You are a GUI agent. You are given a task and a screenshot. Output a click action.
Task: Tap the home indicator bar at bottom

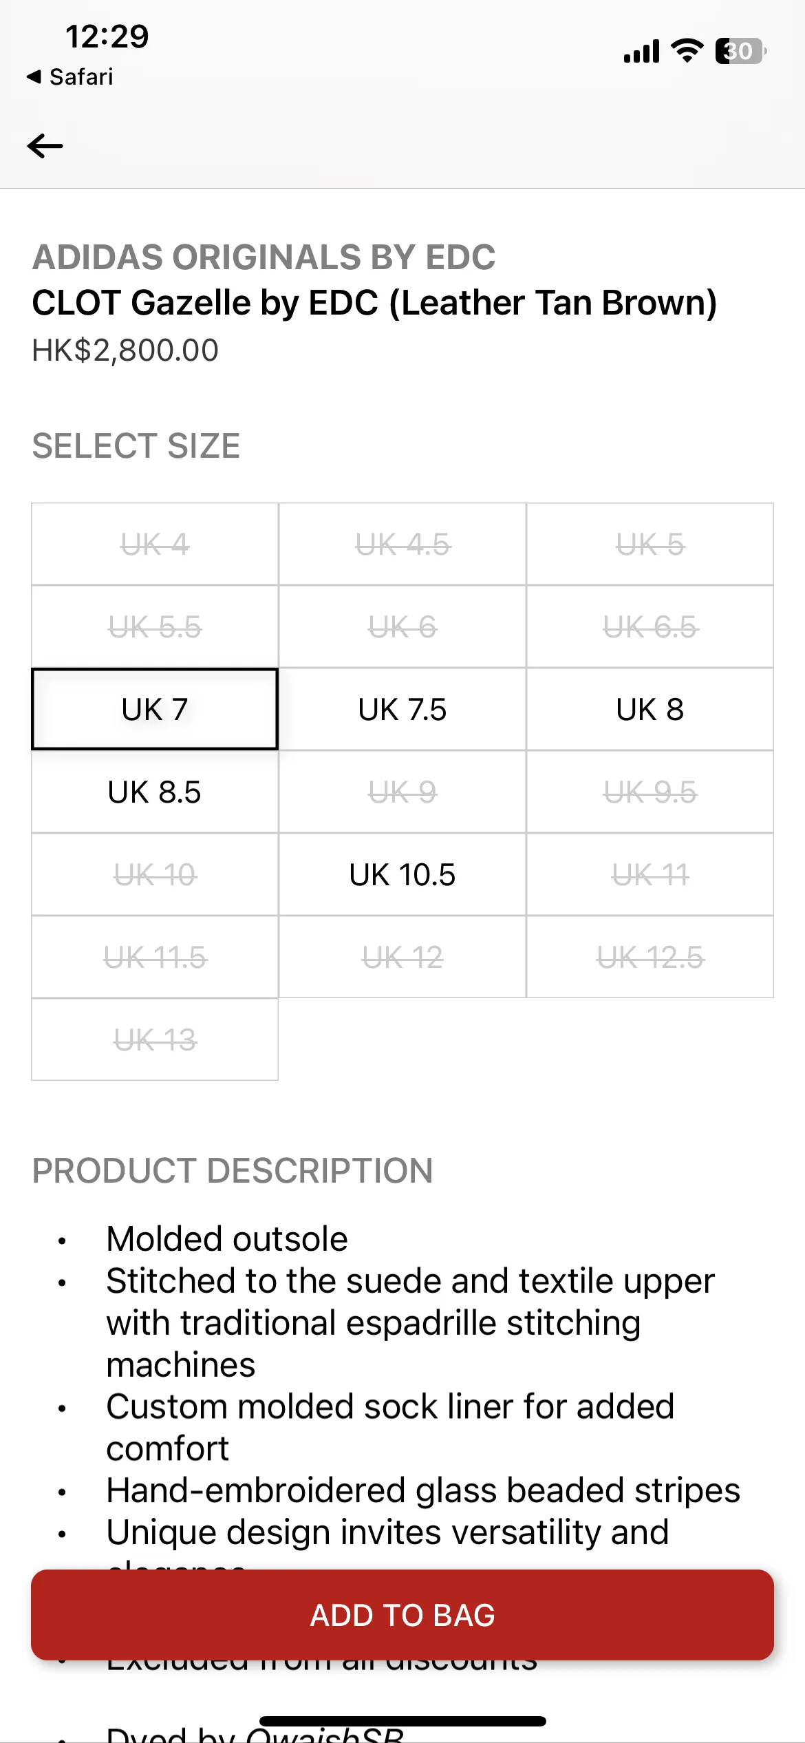pos(402,1721)
